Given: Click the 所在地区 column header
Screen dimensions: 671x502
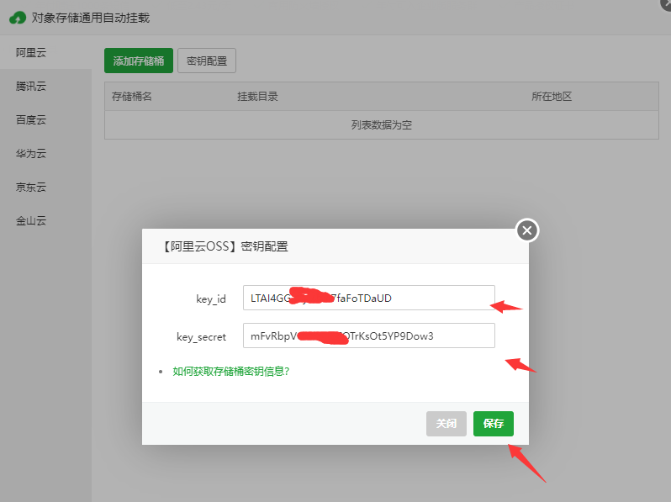Looking at the screenshot, I should tap(552, 97).
